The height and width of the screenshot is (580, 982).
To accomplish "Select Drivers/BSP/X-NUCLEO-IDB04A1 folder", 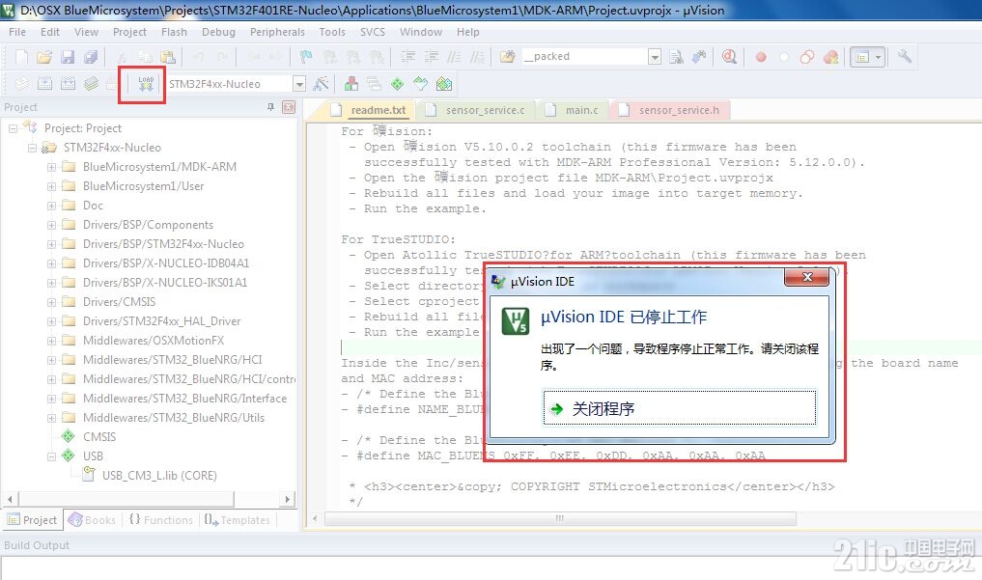I will [x=166, y=263].
